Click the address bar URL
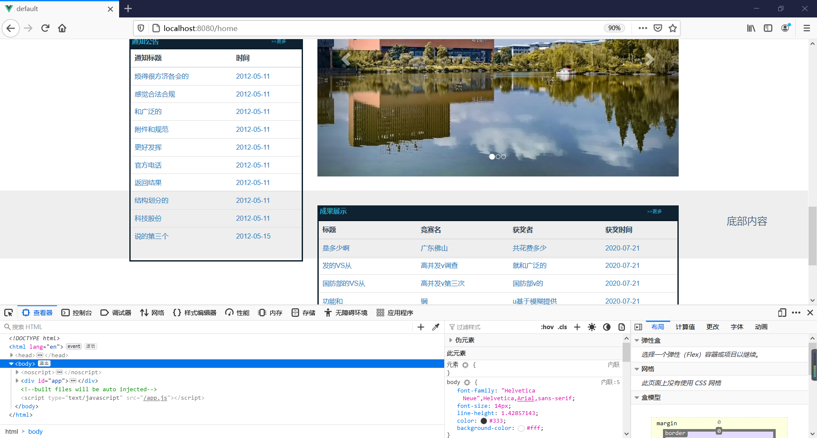The width and height of the screenshot is (817, 438). click(200, 28)
